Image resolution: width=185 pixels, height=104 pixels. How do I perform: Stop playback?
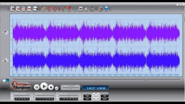coord(51,87)
